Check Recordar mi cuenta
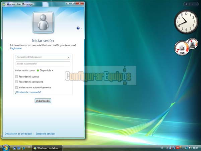201x151 pixels. [16, 77]
